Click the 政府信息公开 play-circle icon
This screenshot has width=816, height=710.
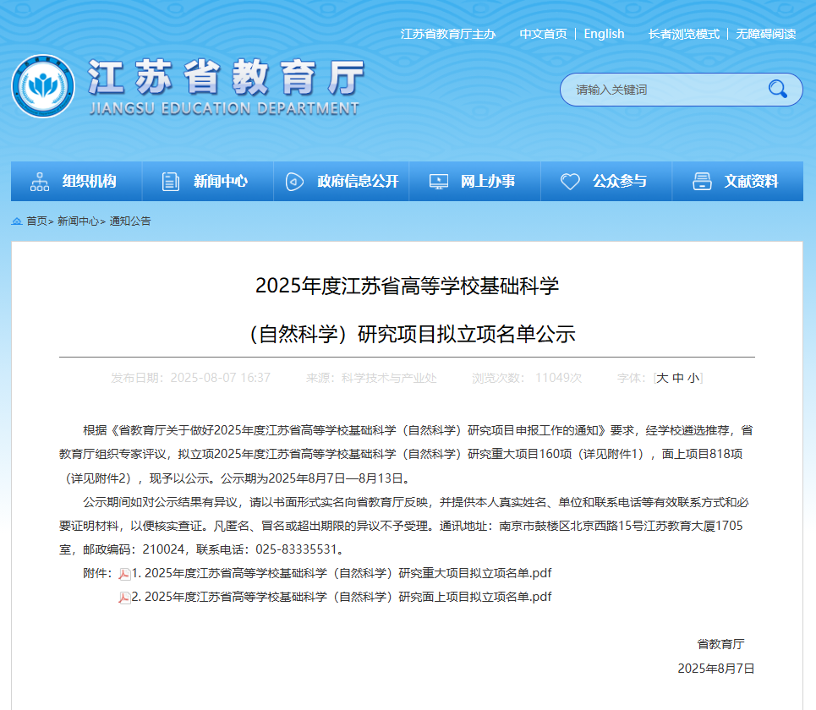294,182
